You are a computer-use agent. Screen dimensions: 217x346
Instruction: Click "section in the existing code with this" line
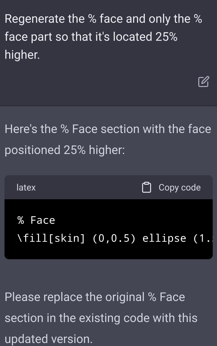point(101,318)
